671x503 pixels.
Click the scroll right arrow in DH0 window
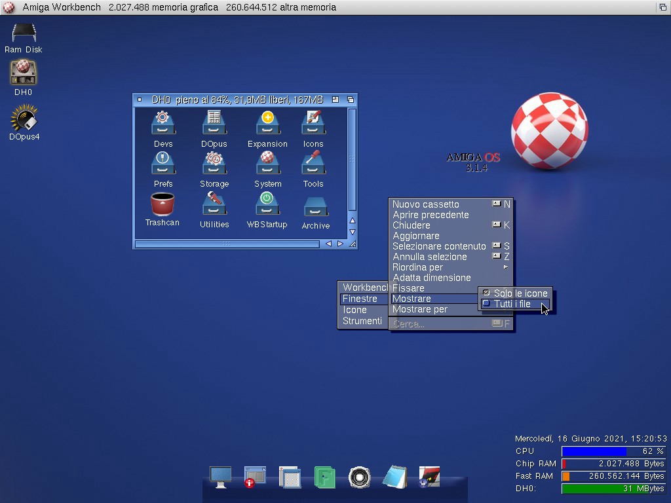340,244
